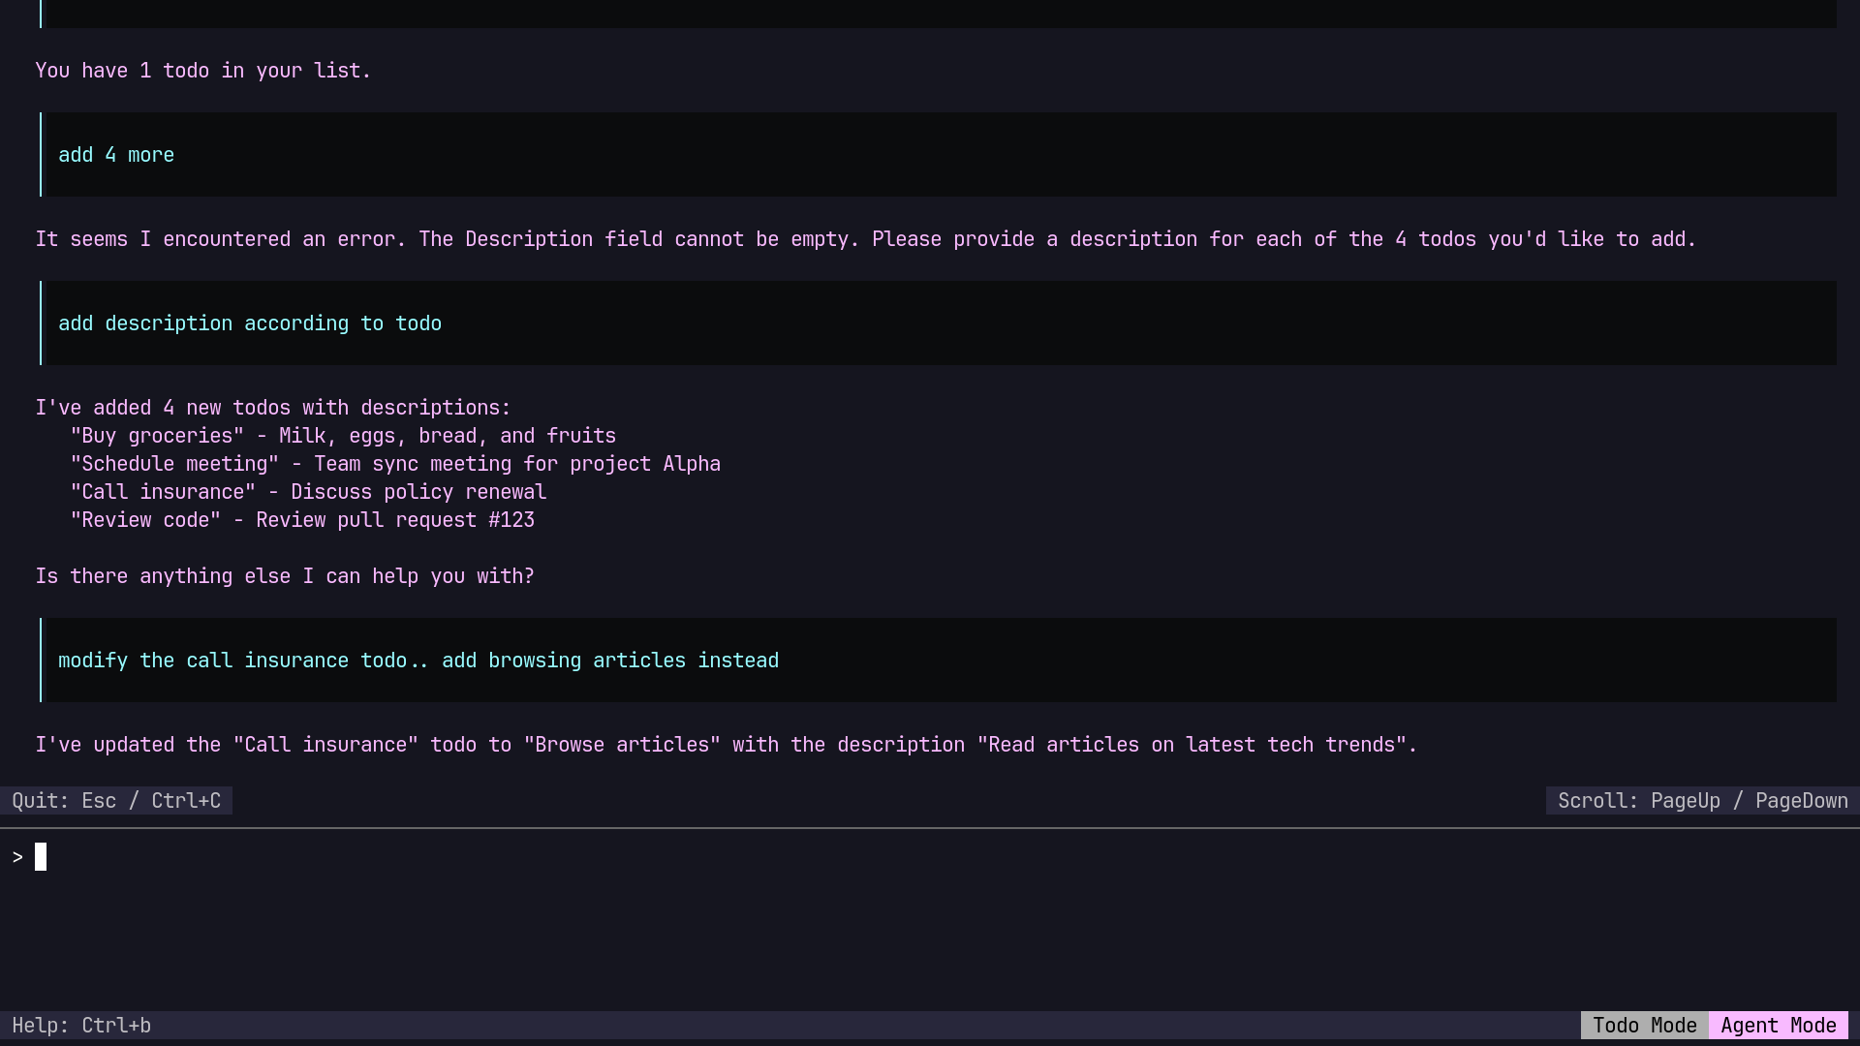Click the Quit: Esc / Ctrl+C label
This screenshot has height=1046, width=1860.
(x=116, y=801)
